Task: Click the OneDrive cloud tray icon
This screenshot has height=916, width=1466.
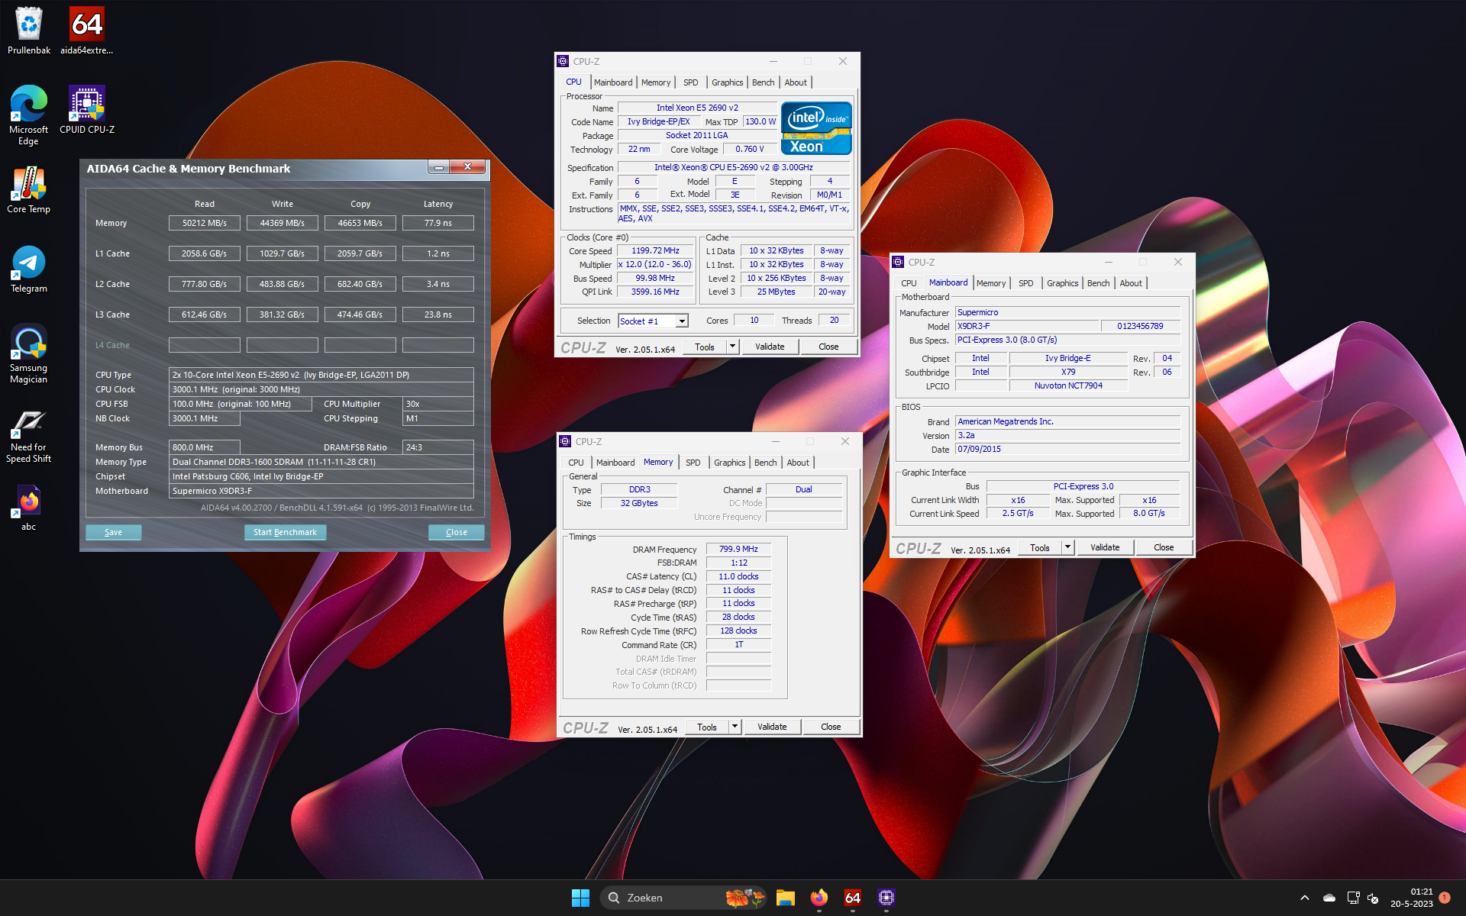Action: [x=1329, y=898]
